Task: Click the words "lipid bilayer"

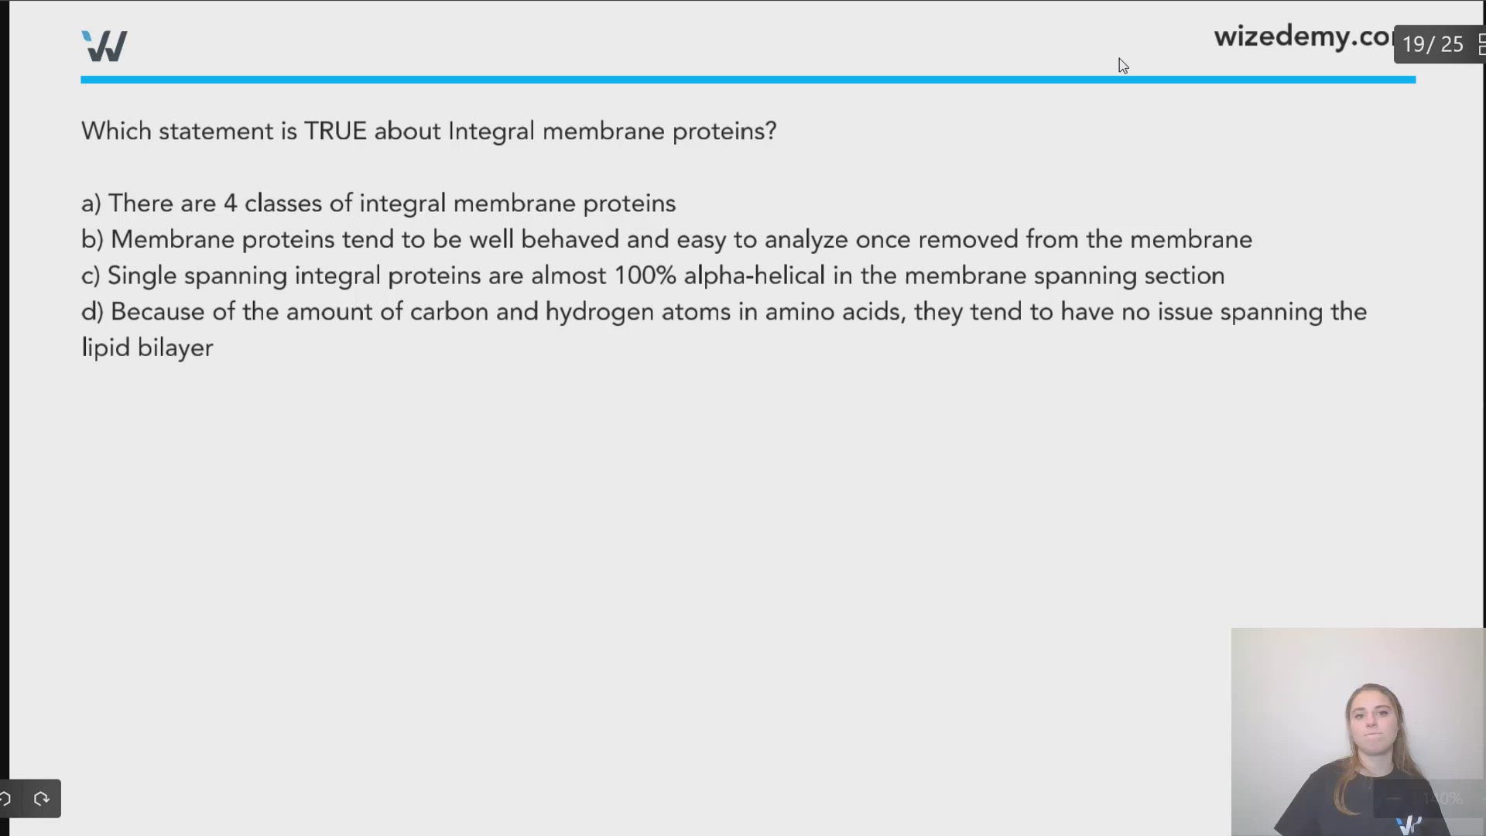Action: [x=147, y=348]
